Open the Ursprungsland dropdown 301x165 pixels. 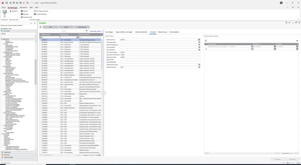click(x=199, y=47)
